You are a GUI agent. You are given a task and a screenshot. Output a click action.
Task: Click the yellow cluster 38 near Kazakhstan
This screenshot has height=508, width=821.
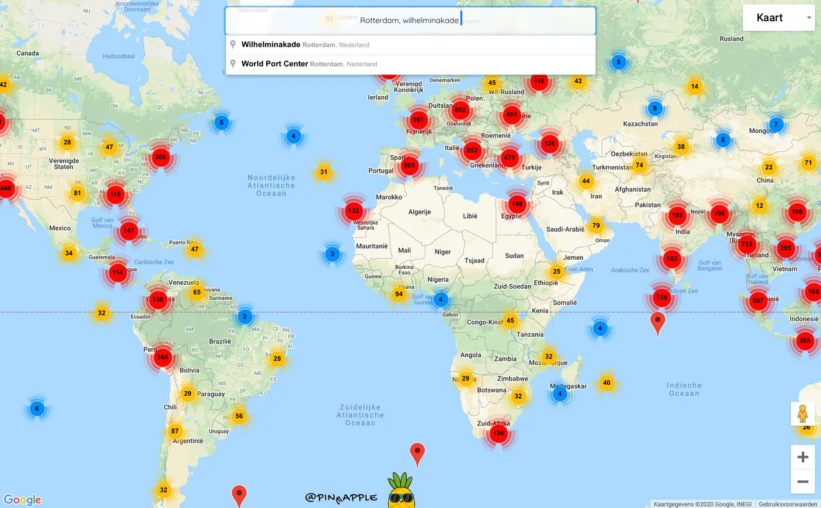click(681, 147)
